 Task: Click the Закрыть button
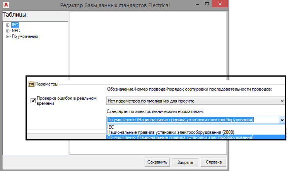click(x=185, y=162)
